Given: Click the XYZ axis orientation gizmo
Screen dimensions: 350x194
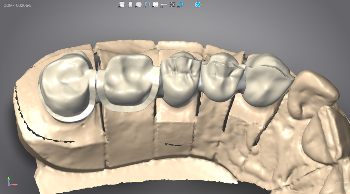Looking at the screenshot, I should tap(12, 181).
